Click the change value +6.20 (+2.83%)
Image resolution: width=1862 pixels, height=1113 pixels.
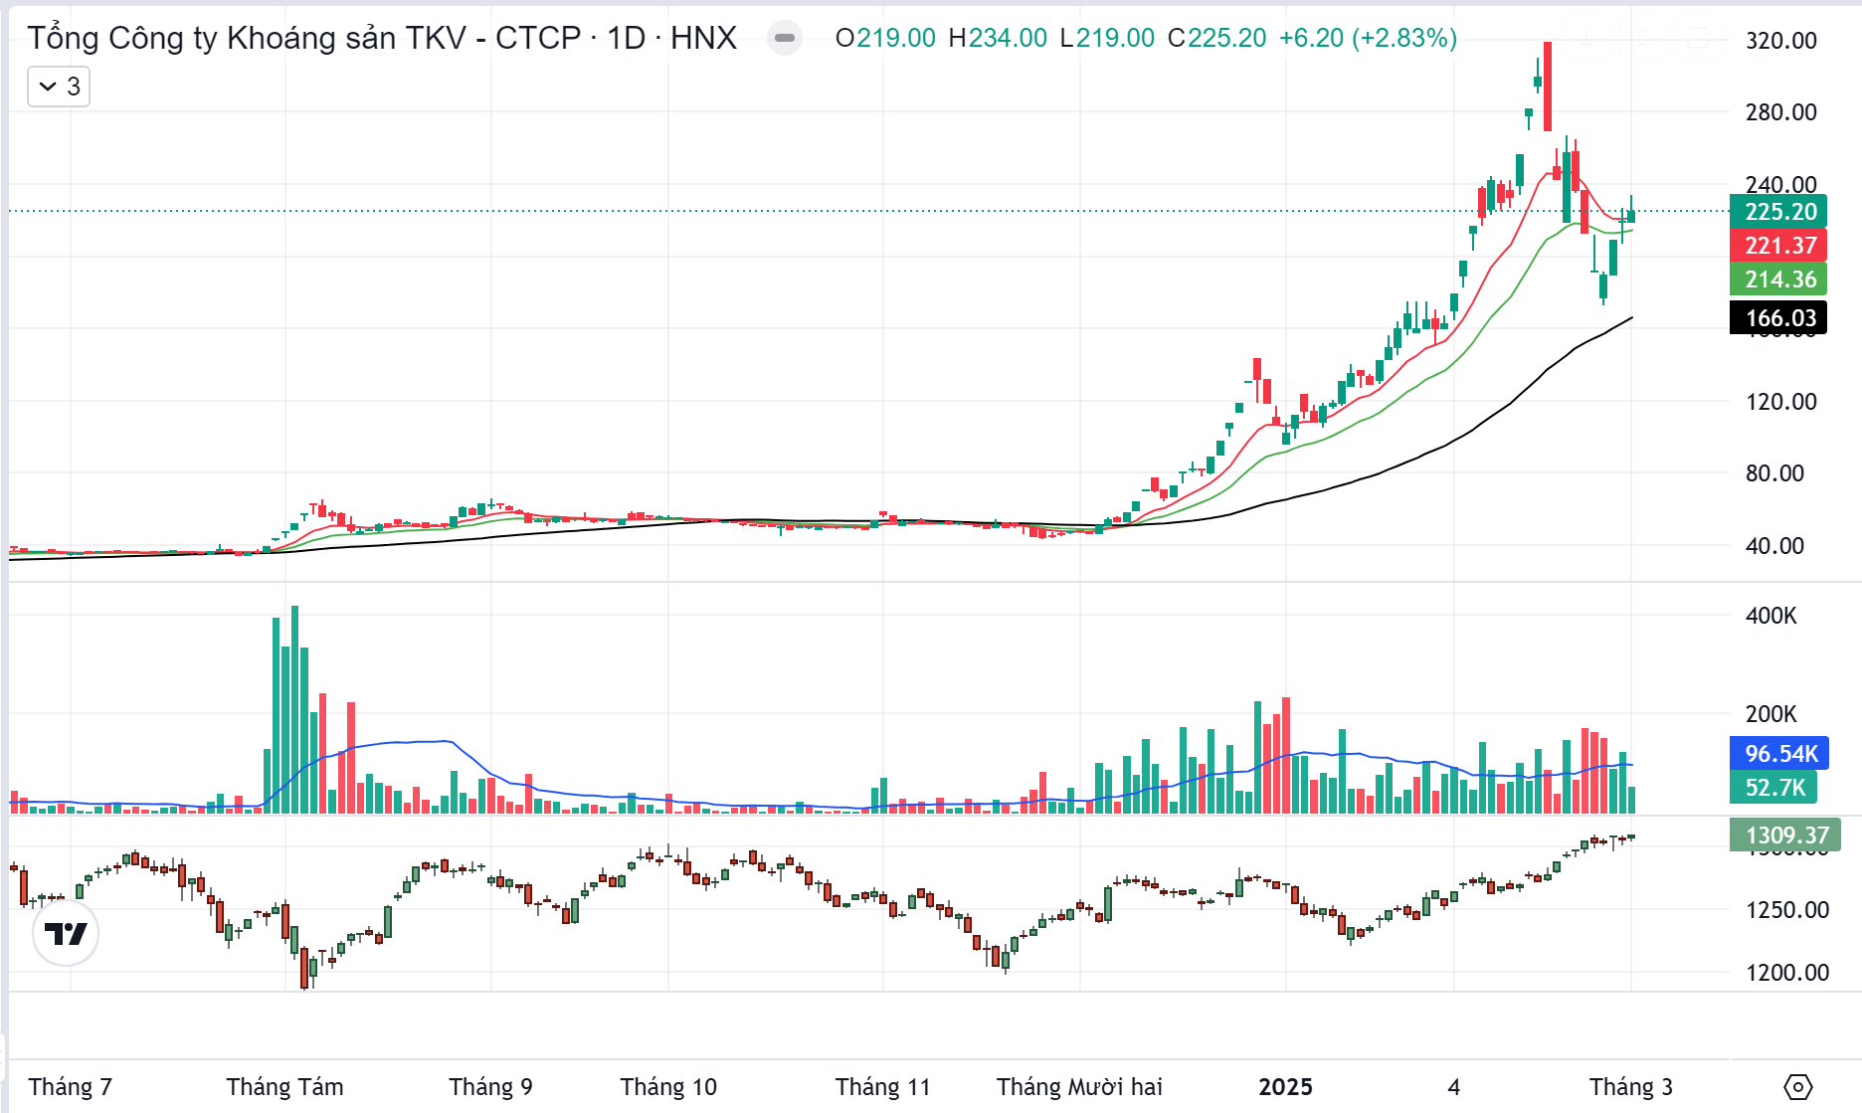[1368, 38]
